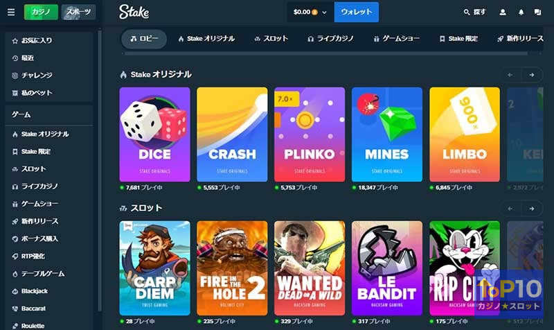Select the ゲームショー tab

coord(396,39)
